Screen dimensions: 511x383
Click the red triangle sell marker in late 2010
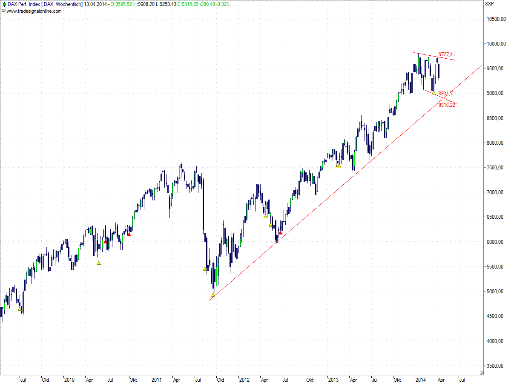pyautogui.click(x=129, y=234)
